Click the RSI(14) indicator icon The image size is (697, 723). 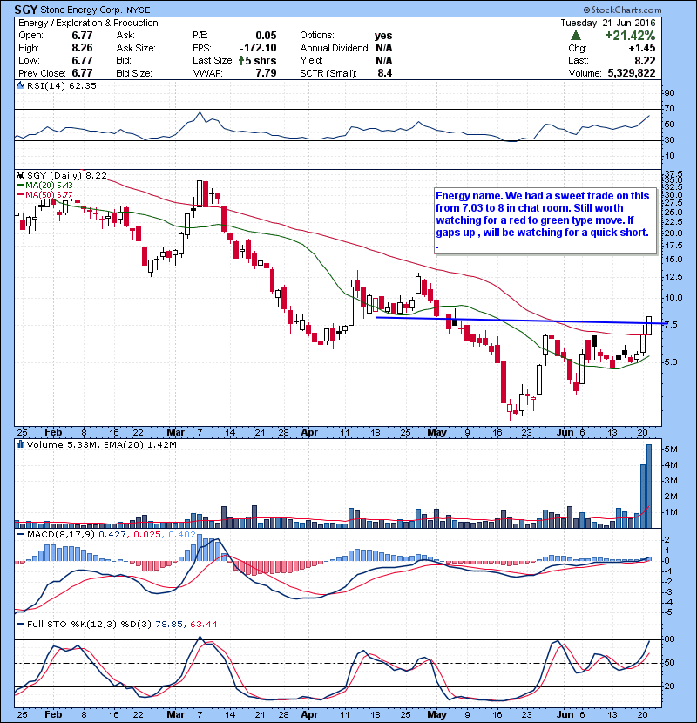click(x=21, y=85)
